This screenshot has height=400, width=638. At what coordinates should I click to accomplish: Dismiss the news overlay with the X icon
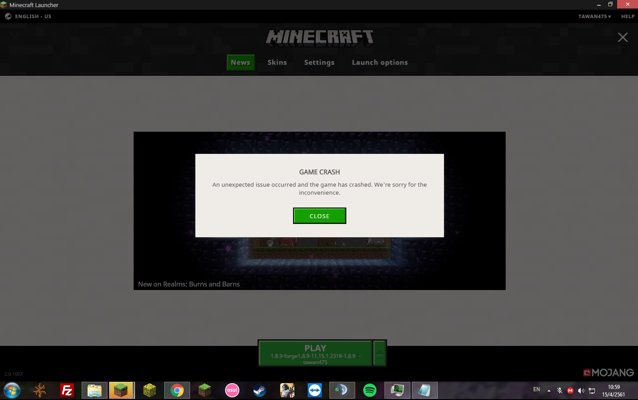point(623,37)
